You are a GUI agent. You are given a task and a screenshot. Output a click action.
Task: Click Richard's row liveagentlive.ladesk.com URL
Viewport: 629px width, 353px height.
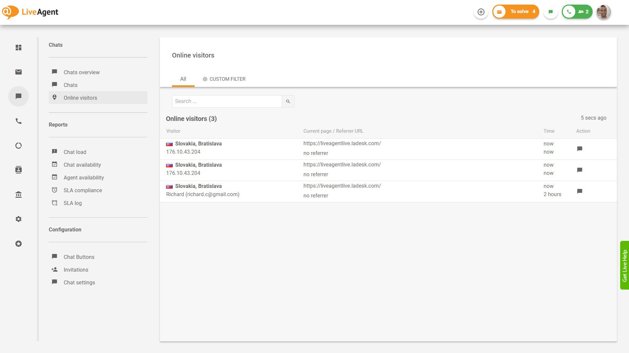point(342,186)
